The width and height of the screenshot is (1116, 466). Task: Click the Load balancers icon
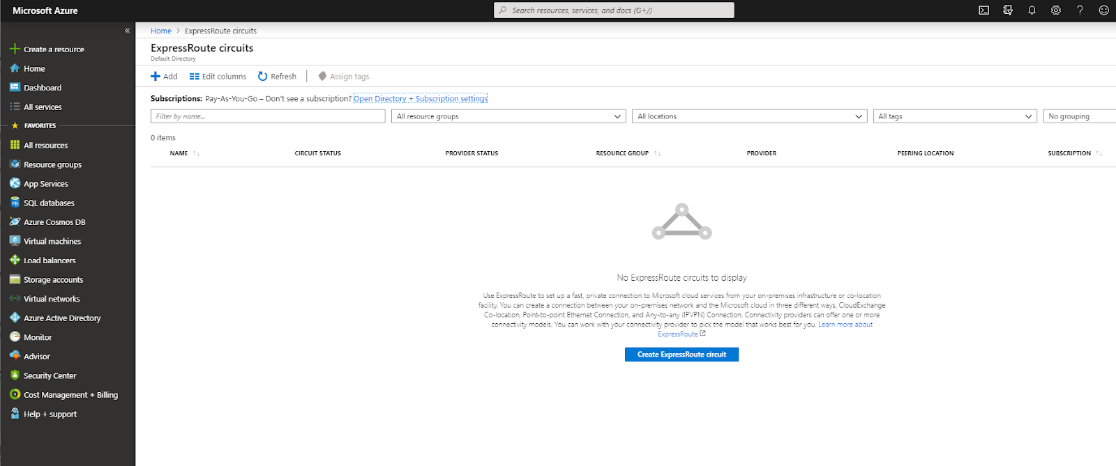(15, 260)
